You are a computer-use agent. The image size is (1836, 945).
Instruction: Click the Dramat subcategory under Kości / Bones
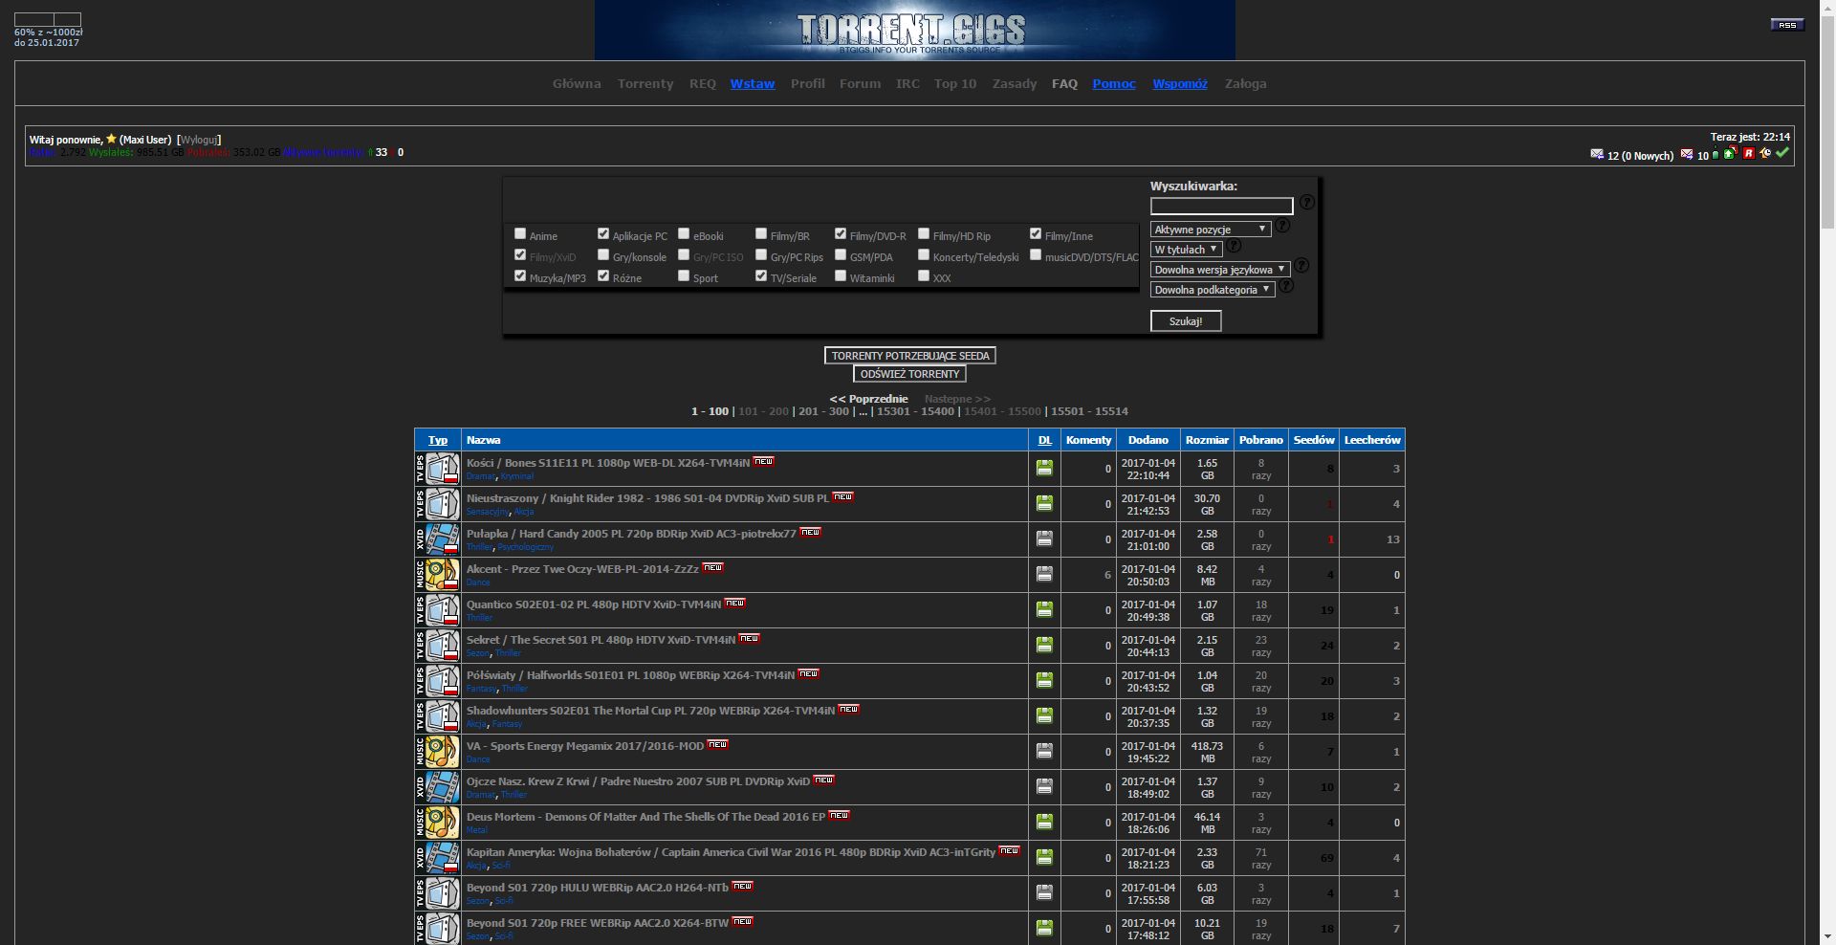pyautogui.click(x=481, y=476)
